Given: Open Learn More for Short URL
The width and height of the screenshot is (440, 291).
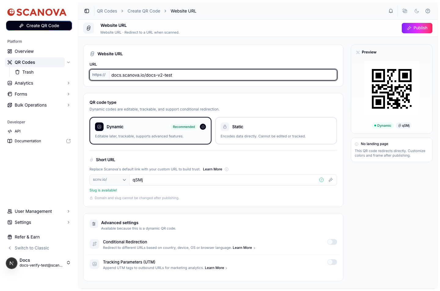Looking at the screenshot, I should [x=212, y=169].
